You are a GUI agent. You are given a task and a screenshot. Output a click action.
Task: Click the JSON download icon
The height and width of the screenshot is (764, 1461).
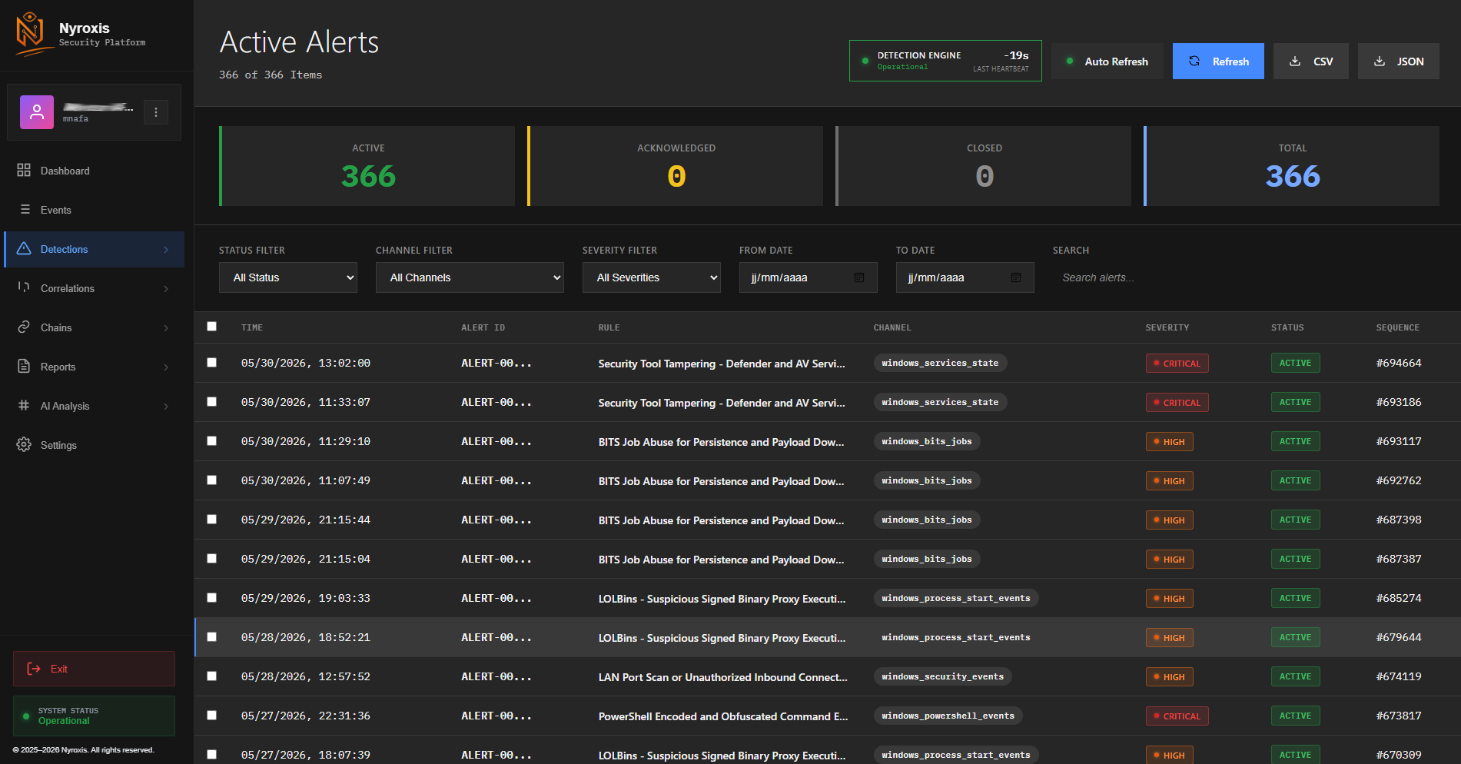1380,61
